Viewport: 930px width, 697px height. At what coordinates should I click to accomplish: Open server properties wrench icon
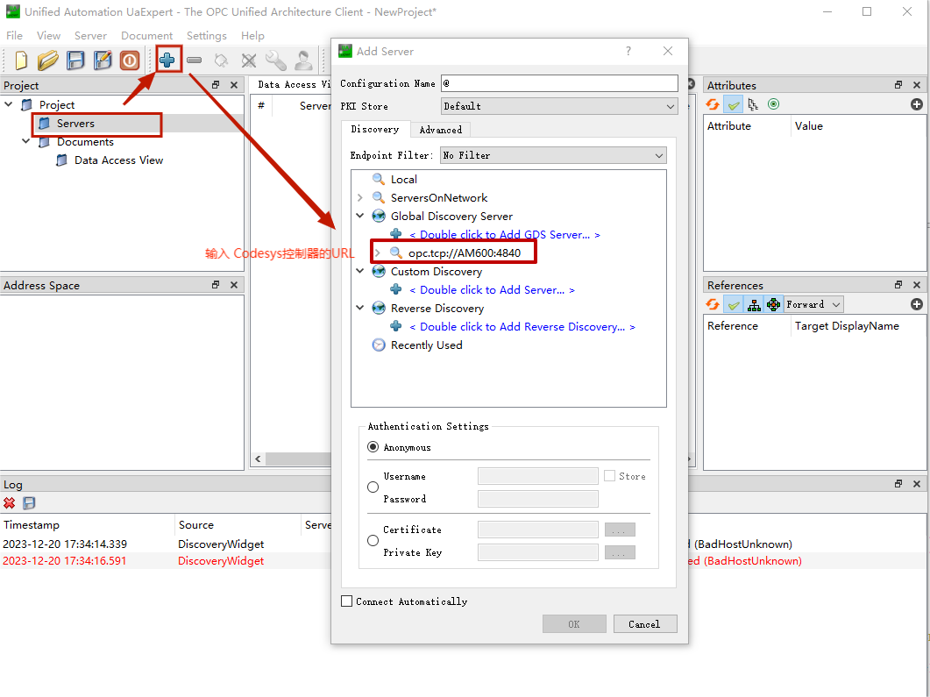276,60
